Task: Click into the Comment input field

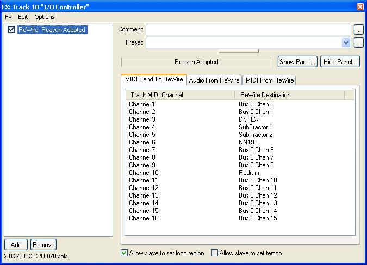Action: pos(248,29)
